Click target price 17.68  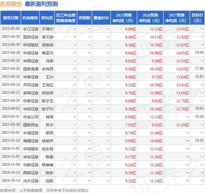pyautogui.click(x=199, y=68)
